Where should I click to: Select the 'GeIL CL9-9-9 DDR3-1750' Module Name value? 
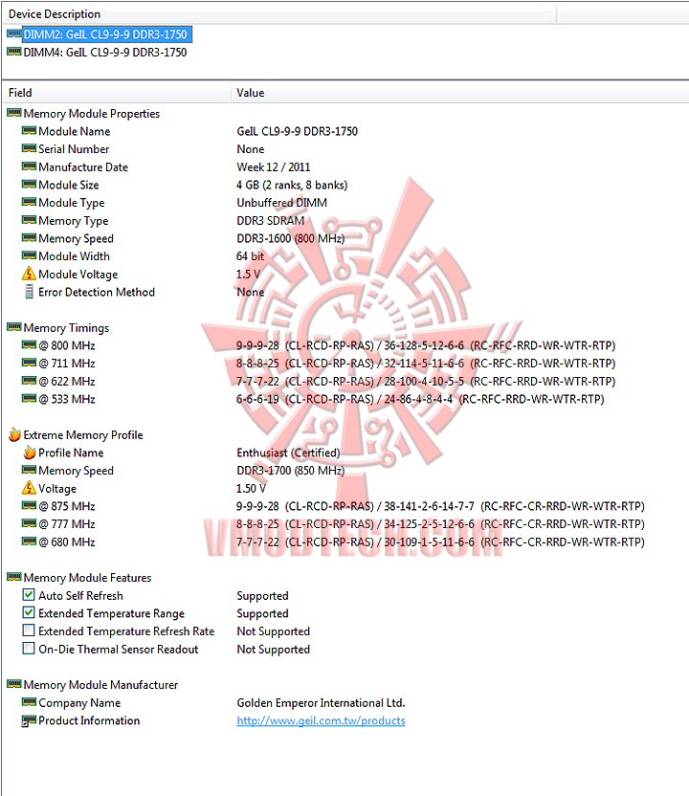297,131
